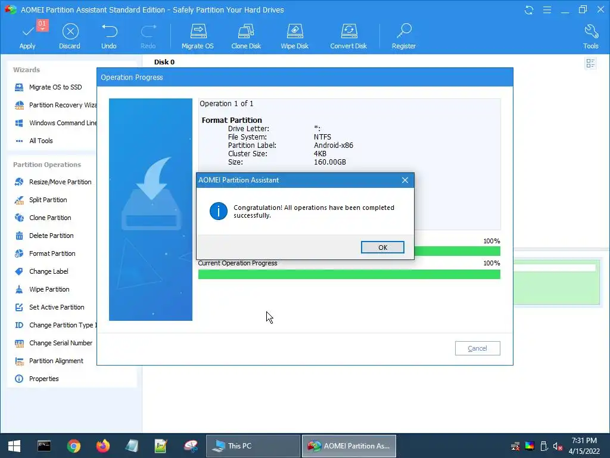Click the refresh icon in title bar
The height and width of the screenshot is (458, 610).
tap(529, 10)
